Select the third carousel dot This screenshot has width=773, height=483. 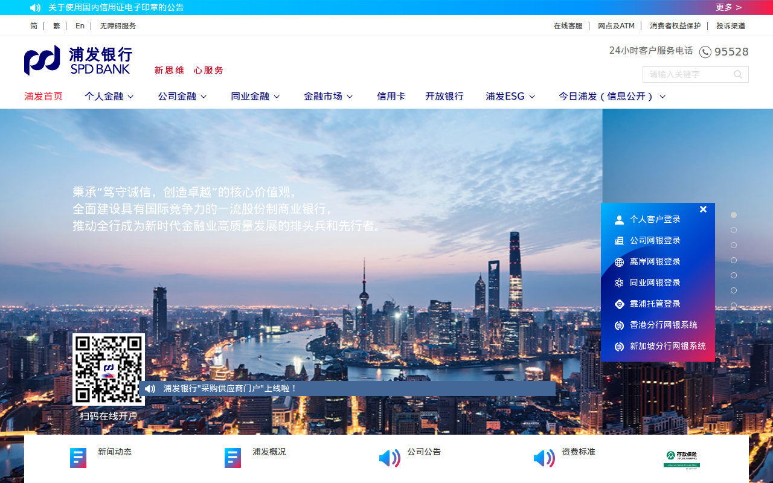734,245
